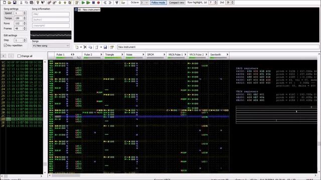Image resolution: width=321 pixels, height=180 pixels.
Task: Expand VRC6 Pulse 1 effect columns
Action: pos(185,54)
